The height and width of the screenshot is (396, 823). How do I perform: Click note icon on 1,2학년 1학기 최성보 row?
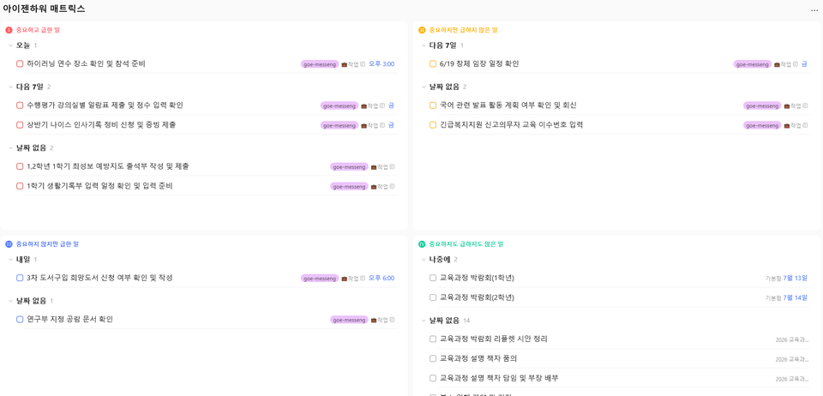392,167
